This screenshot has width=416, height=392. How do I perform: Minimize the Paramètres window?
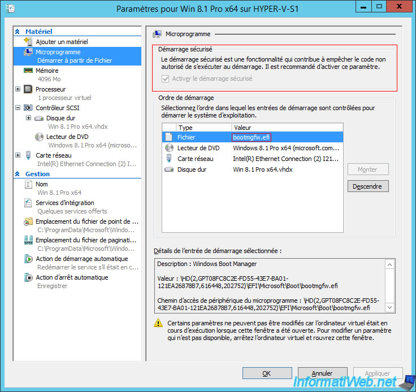[x=363, y=6]
